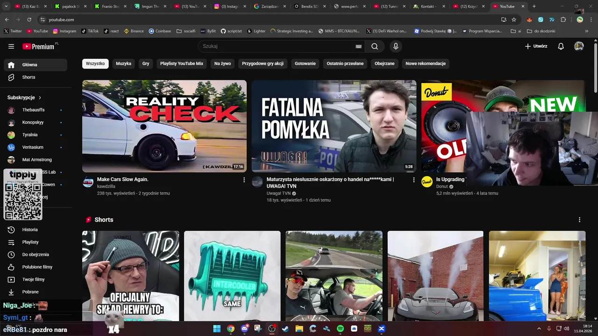Activate voice search microphone button
This screenshot has height=336, width=598.
point(396,46)
